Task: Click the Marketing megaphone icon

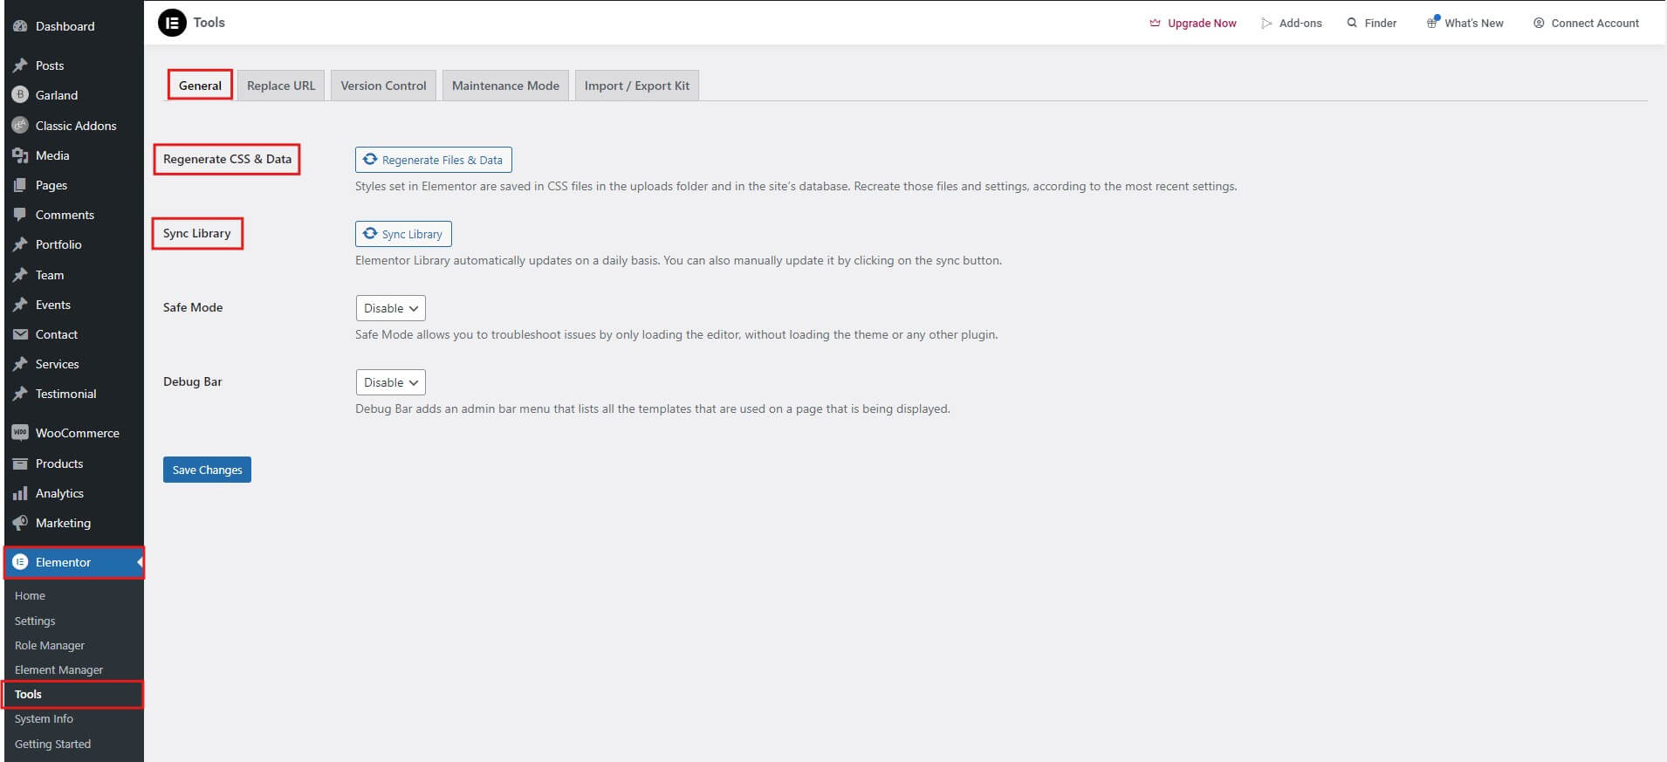Action: [x=20, y=523]
